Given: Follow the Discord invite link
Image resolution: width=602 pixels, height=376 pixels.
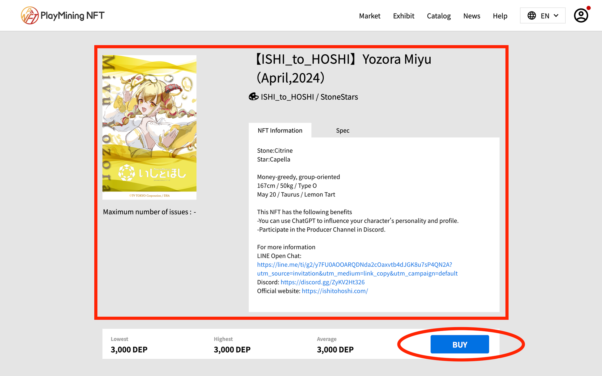Looking at the screenshot, I should (x=322, y=282).
